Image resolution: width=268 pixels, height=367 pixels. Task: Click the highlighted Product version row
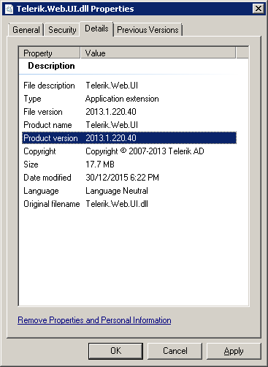(x=129, y=138)
